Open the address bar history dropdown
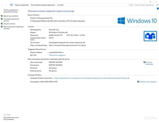The width and height of the screenshot is (159, 122). (129, 5)
